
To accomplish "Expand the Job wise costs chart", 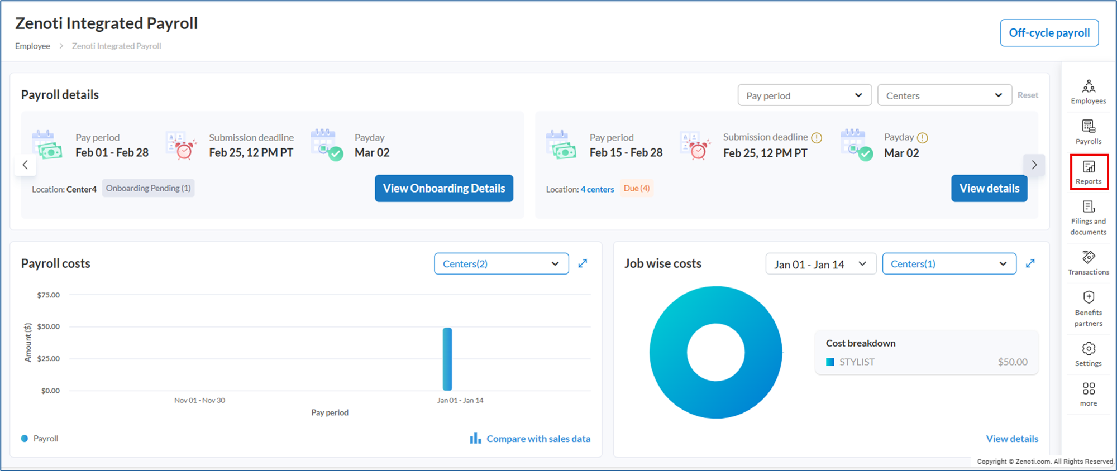I will coord(1030,263).
